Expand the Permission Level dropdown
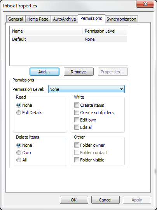The width and height of the screenshot is (157, 210). (x=86, y=89)
